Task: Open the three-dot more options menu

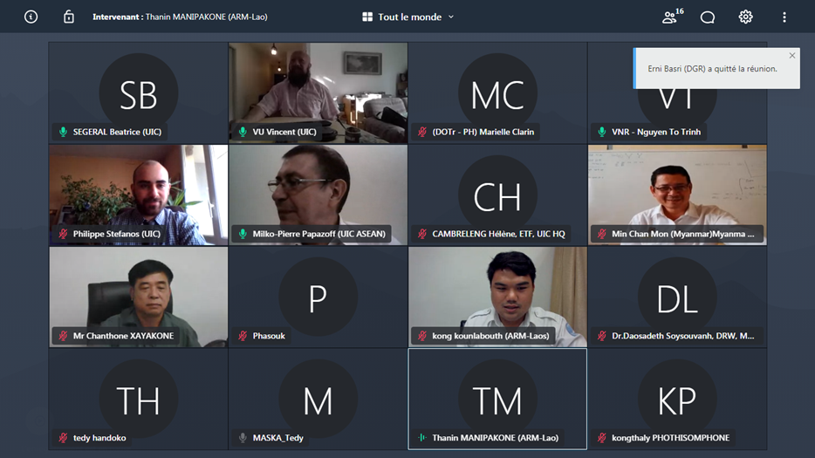Action: [784, 17]
